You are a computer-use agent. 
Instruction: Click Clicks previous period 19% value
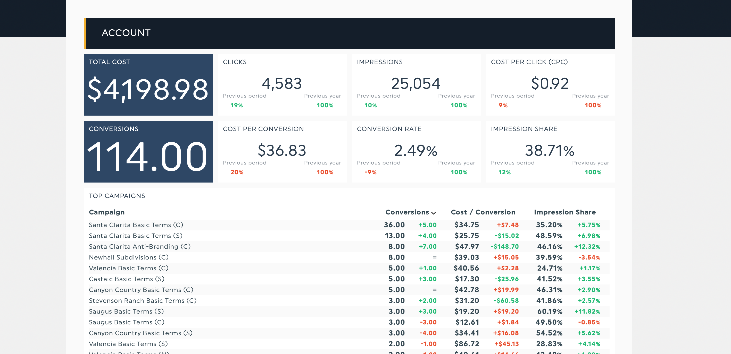click(237, 106)
